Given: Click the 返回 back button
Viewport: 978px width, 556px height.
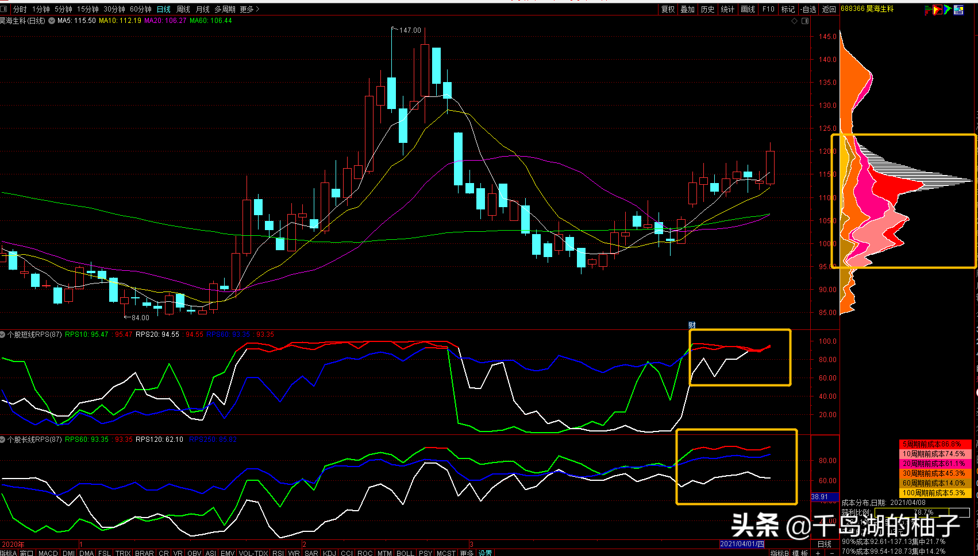Looking at the screenshot, I should pyautogui.click(x=829, y=9).
